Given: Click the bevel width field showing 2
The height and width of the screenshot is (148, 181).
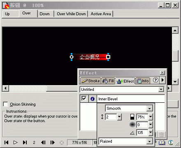Looking at the screenshot, I should tap(111, 117).
